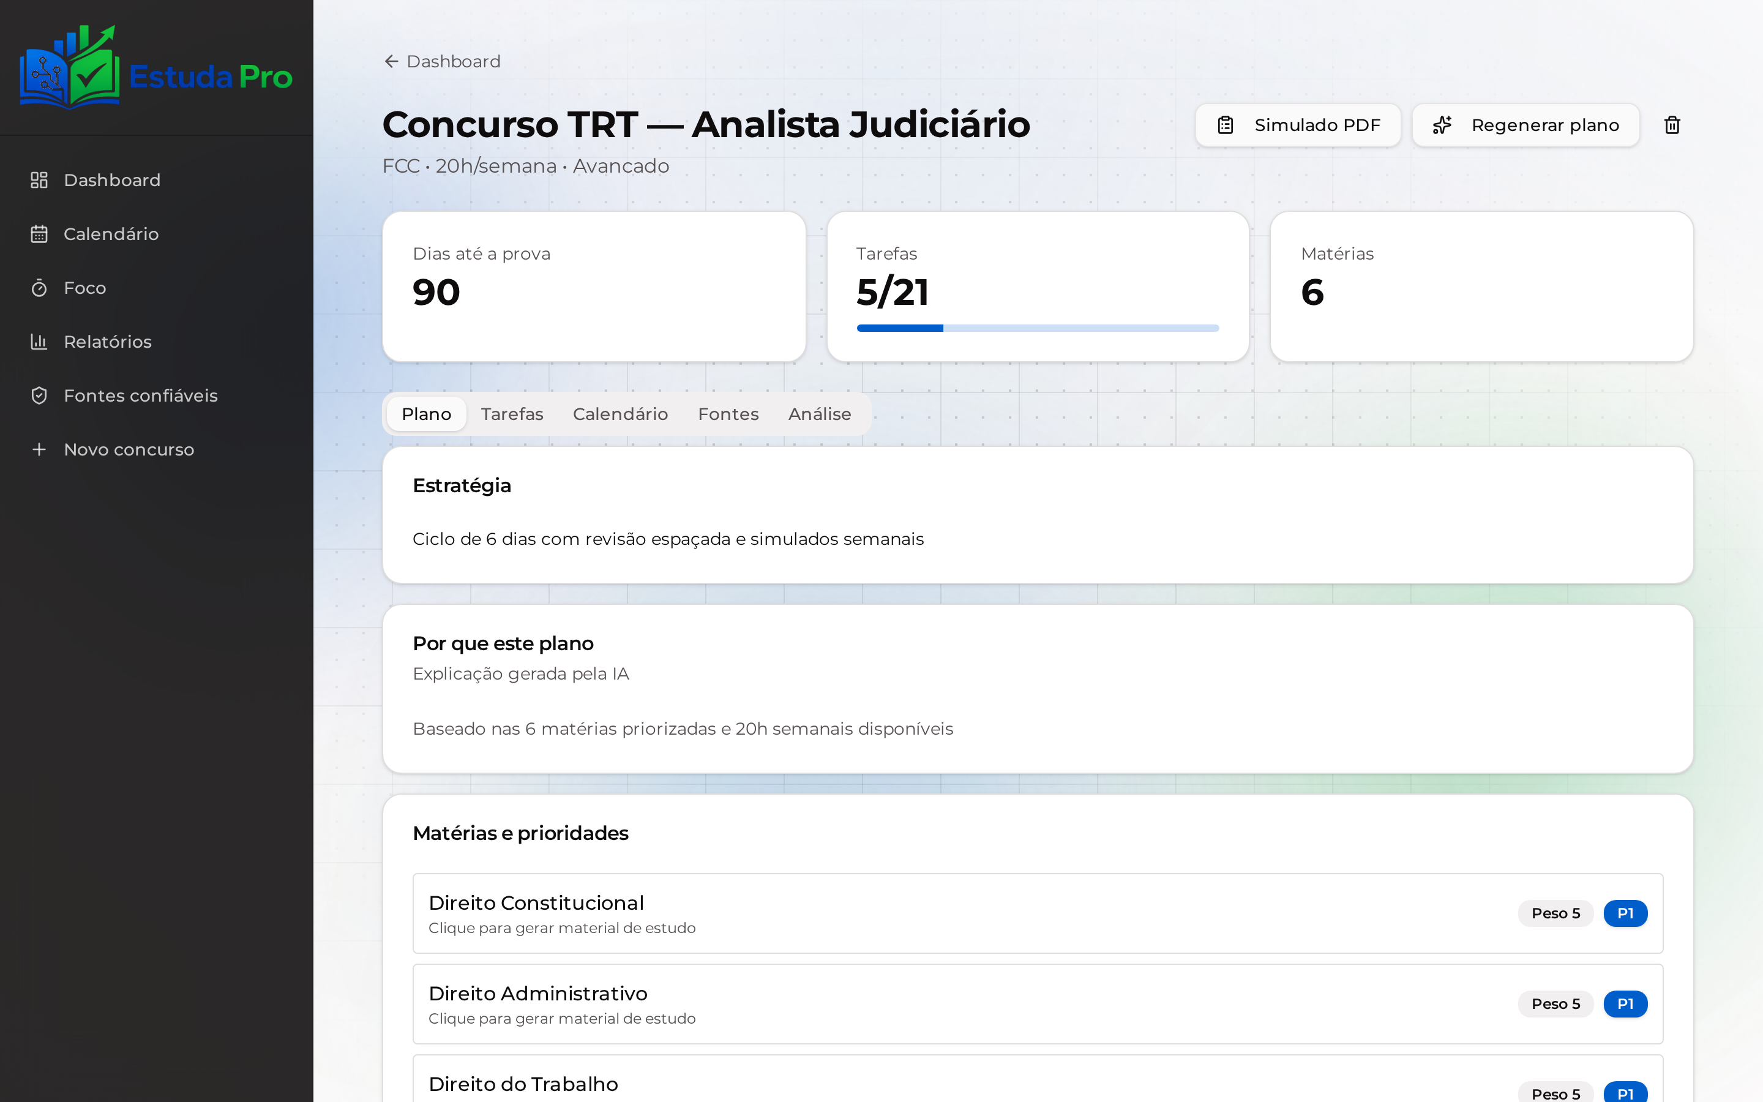
Task: Click the 'Concurso TRT — Analista Judiciário' title
Action: (706, 124)
